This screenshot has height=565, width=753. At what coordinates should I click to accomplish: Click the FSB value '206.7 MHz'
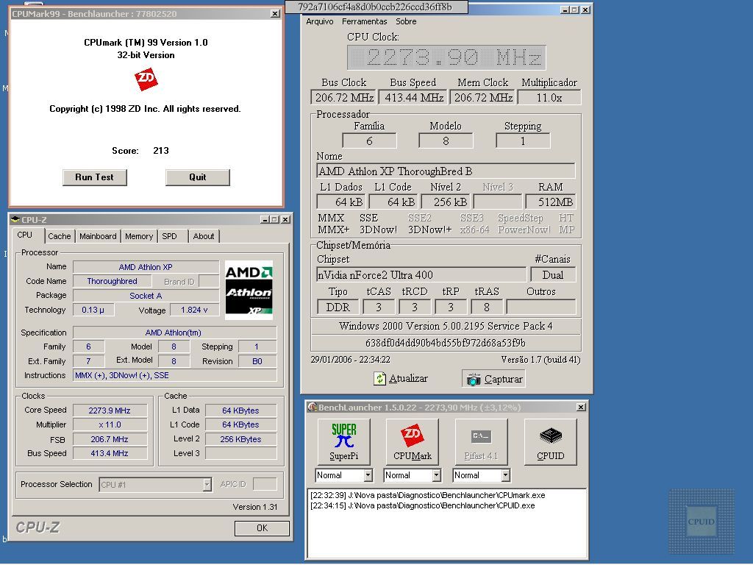pyautogui.click(x=110, y=439)
